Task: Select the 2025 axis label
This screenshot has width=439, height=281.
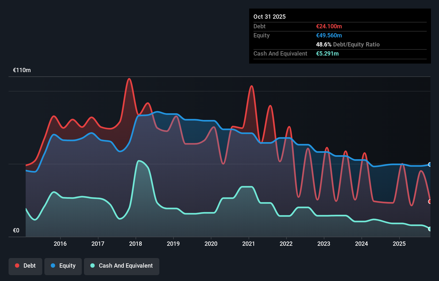Action: 399,244
